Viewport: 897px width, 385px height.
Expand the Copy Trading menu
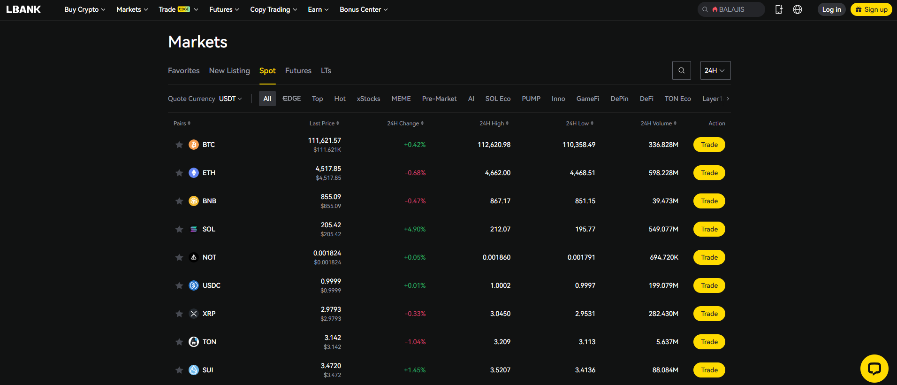(274, 9)
